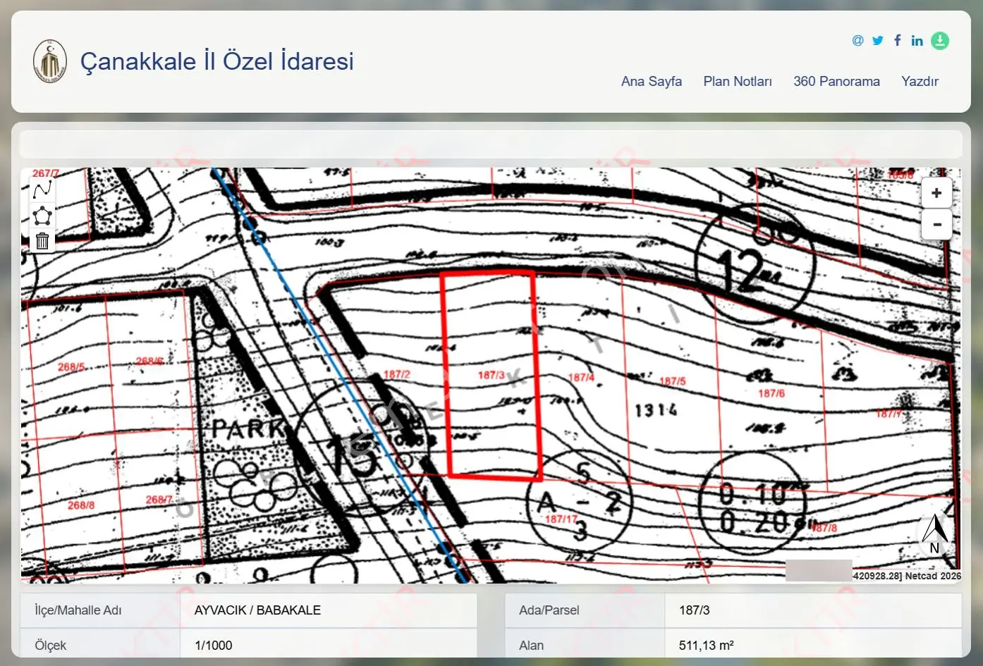Zoom out the map with minus button
Screen dimensions: 983x666
point(936,225)
